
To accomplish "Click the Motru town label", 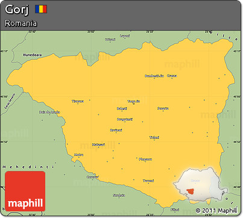I will coord(78,155).
